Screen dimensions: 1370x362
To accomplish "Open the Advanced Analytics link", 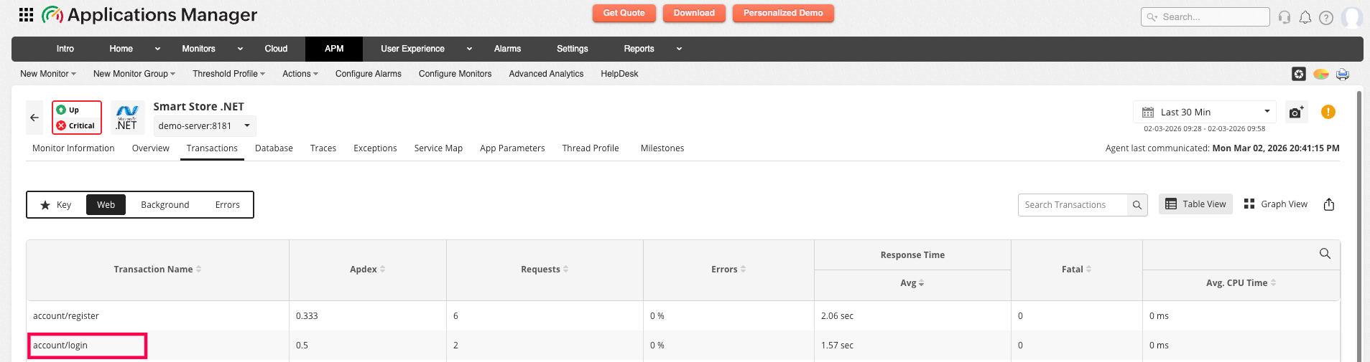I will [x=546, y=74].
